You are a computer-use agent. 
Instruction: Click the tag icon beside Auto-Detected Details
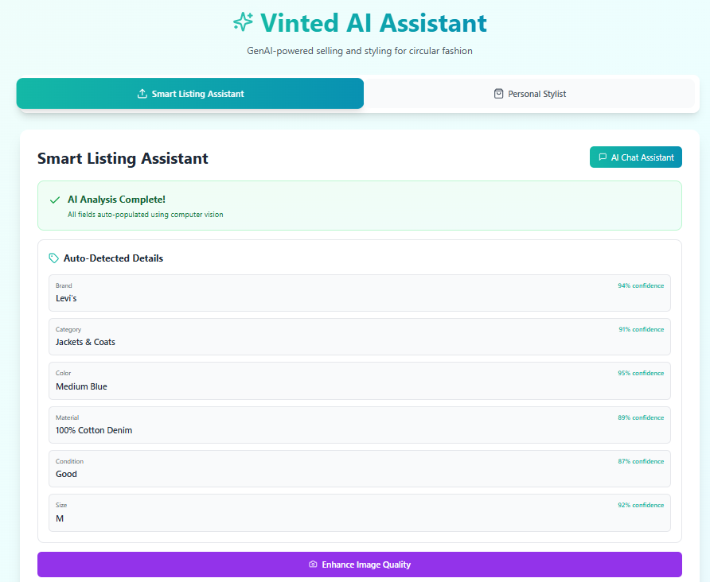coord(53,258)
